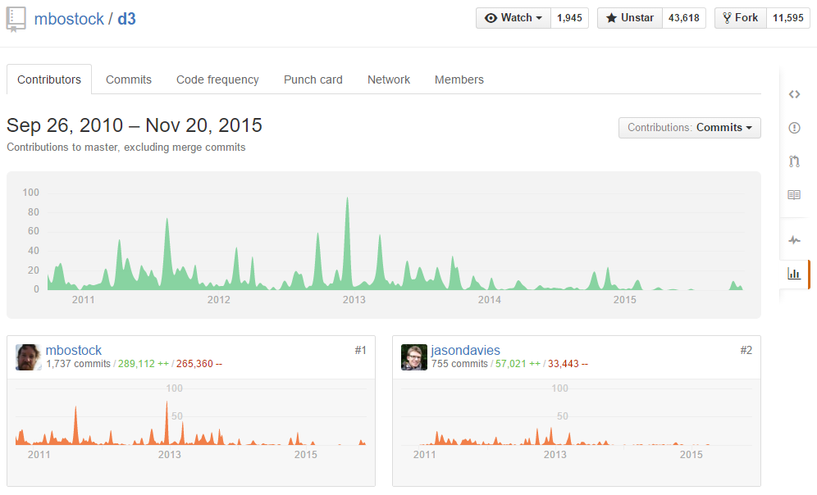This screenshot has width=817, height=495.
Task: View jasondavies' 755 commits link
Action: point(459,364)
